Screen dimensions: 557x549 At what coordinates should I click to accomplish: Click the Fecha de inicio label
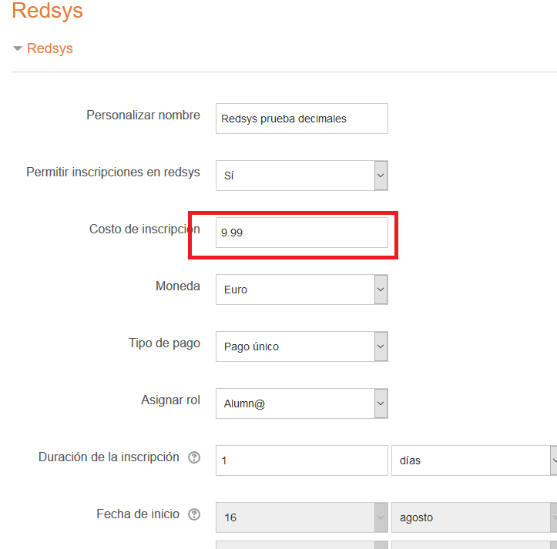(138, 514)
